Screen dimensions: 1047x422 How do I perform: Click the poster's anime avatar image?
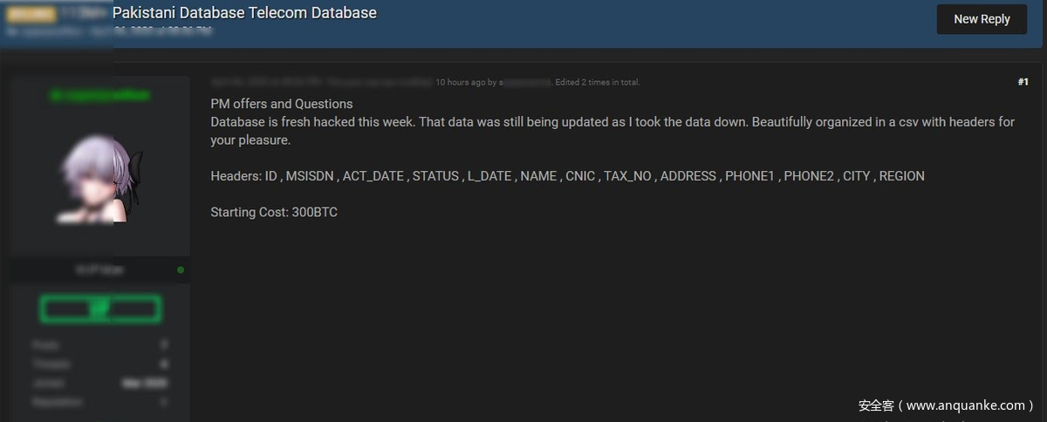[100, 180]
